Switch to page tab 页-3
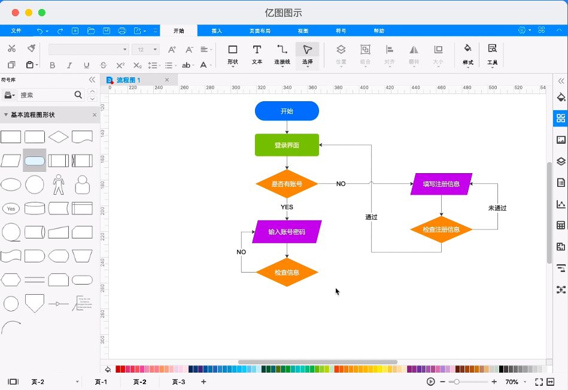The height and width of the screenshot is (390, 568). click(x=178, y=382)
